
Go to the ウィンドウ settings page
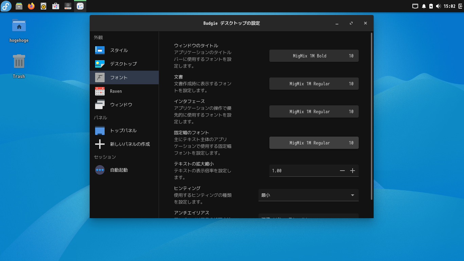(124, 105)
